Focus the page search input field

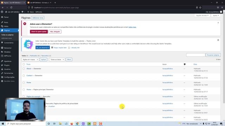[x=195, y=55]
